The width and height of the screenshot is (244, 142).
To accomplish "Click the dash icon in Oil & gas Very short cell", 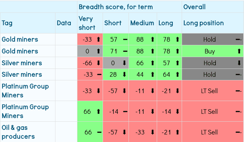I will pyautogui.click(x=98, y=132).
